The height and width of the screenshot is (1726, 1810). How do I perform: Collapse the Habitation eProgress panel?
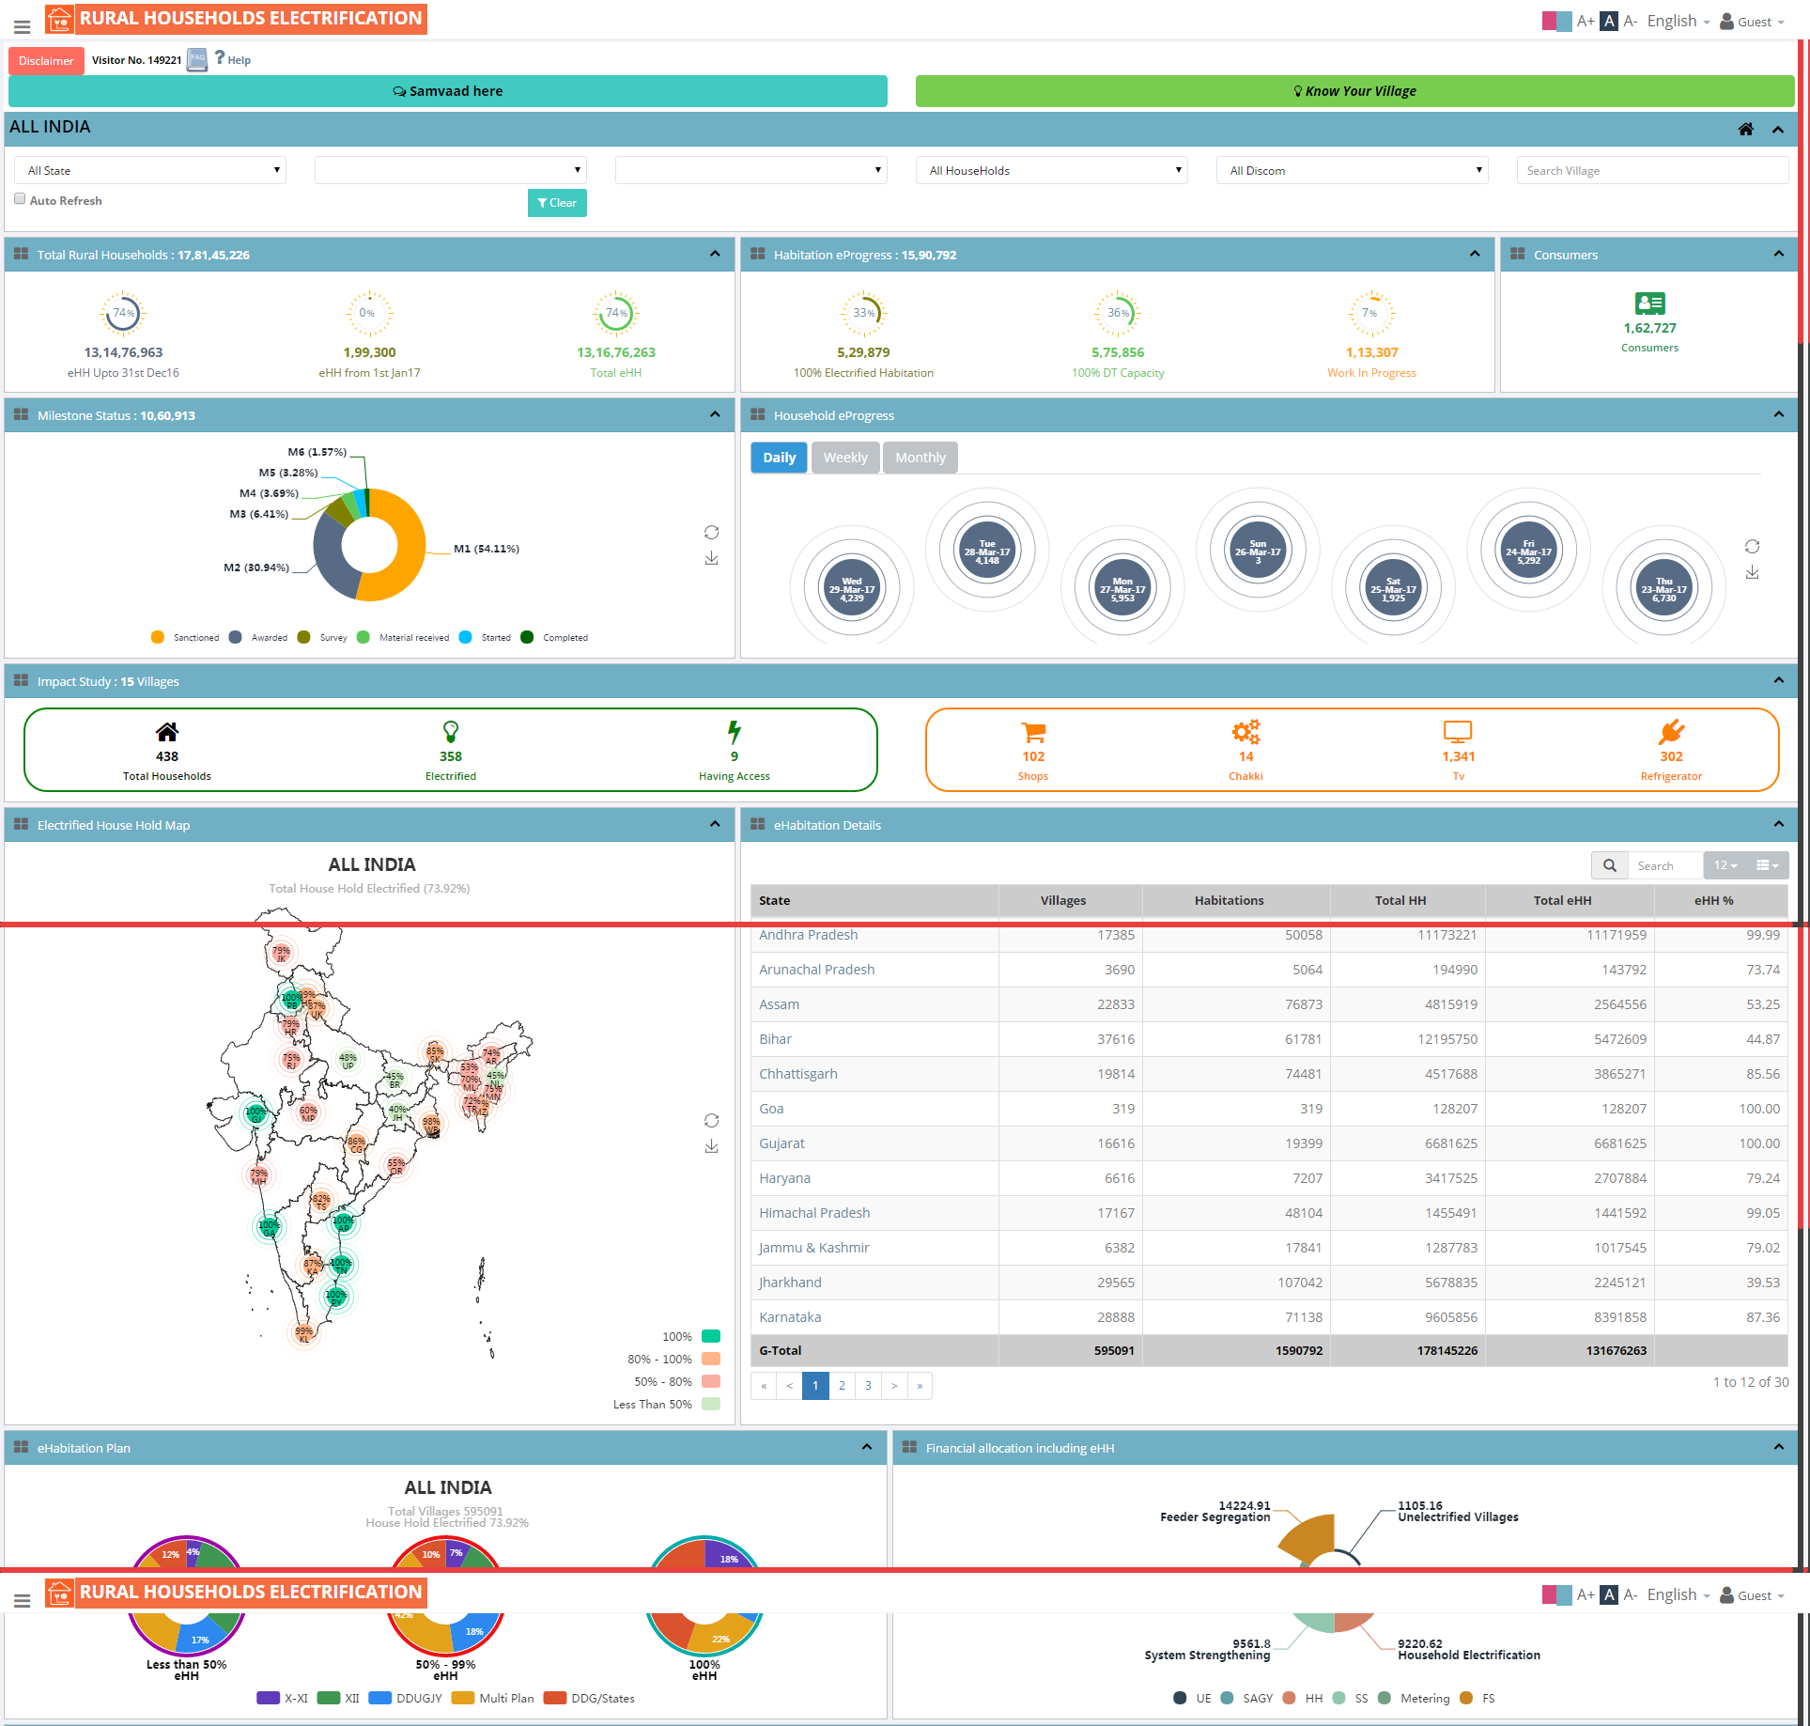[x=1475, y=254]
